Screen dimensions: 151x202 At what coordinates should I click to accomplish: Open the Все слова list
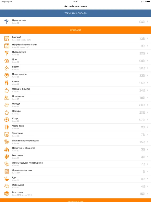pos(75,194)
